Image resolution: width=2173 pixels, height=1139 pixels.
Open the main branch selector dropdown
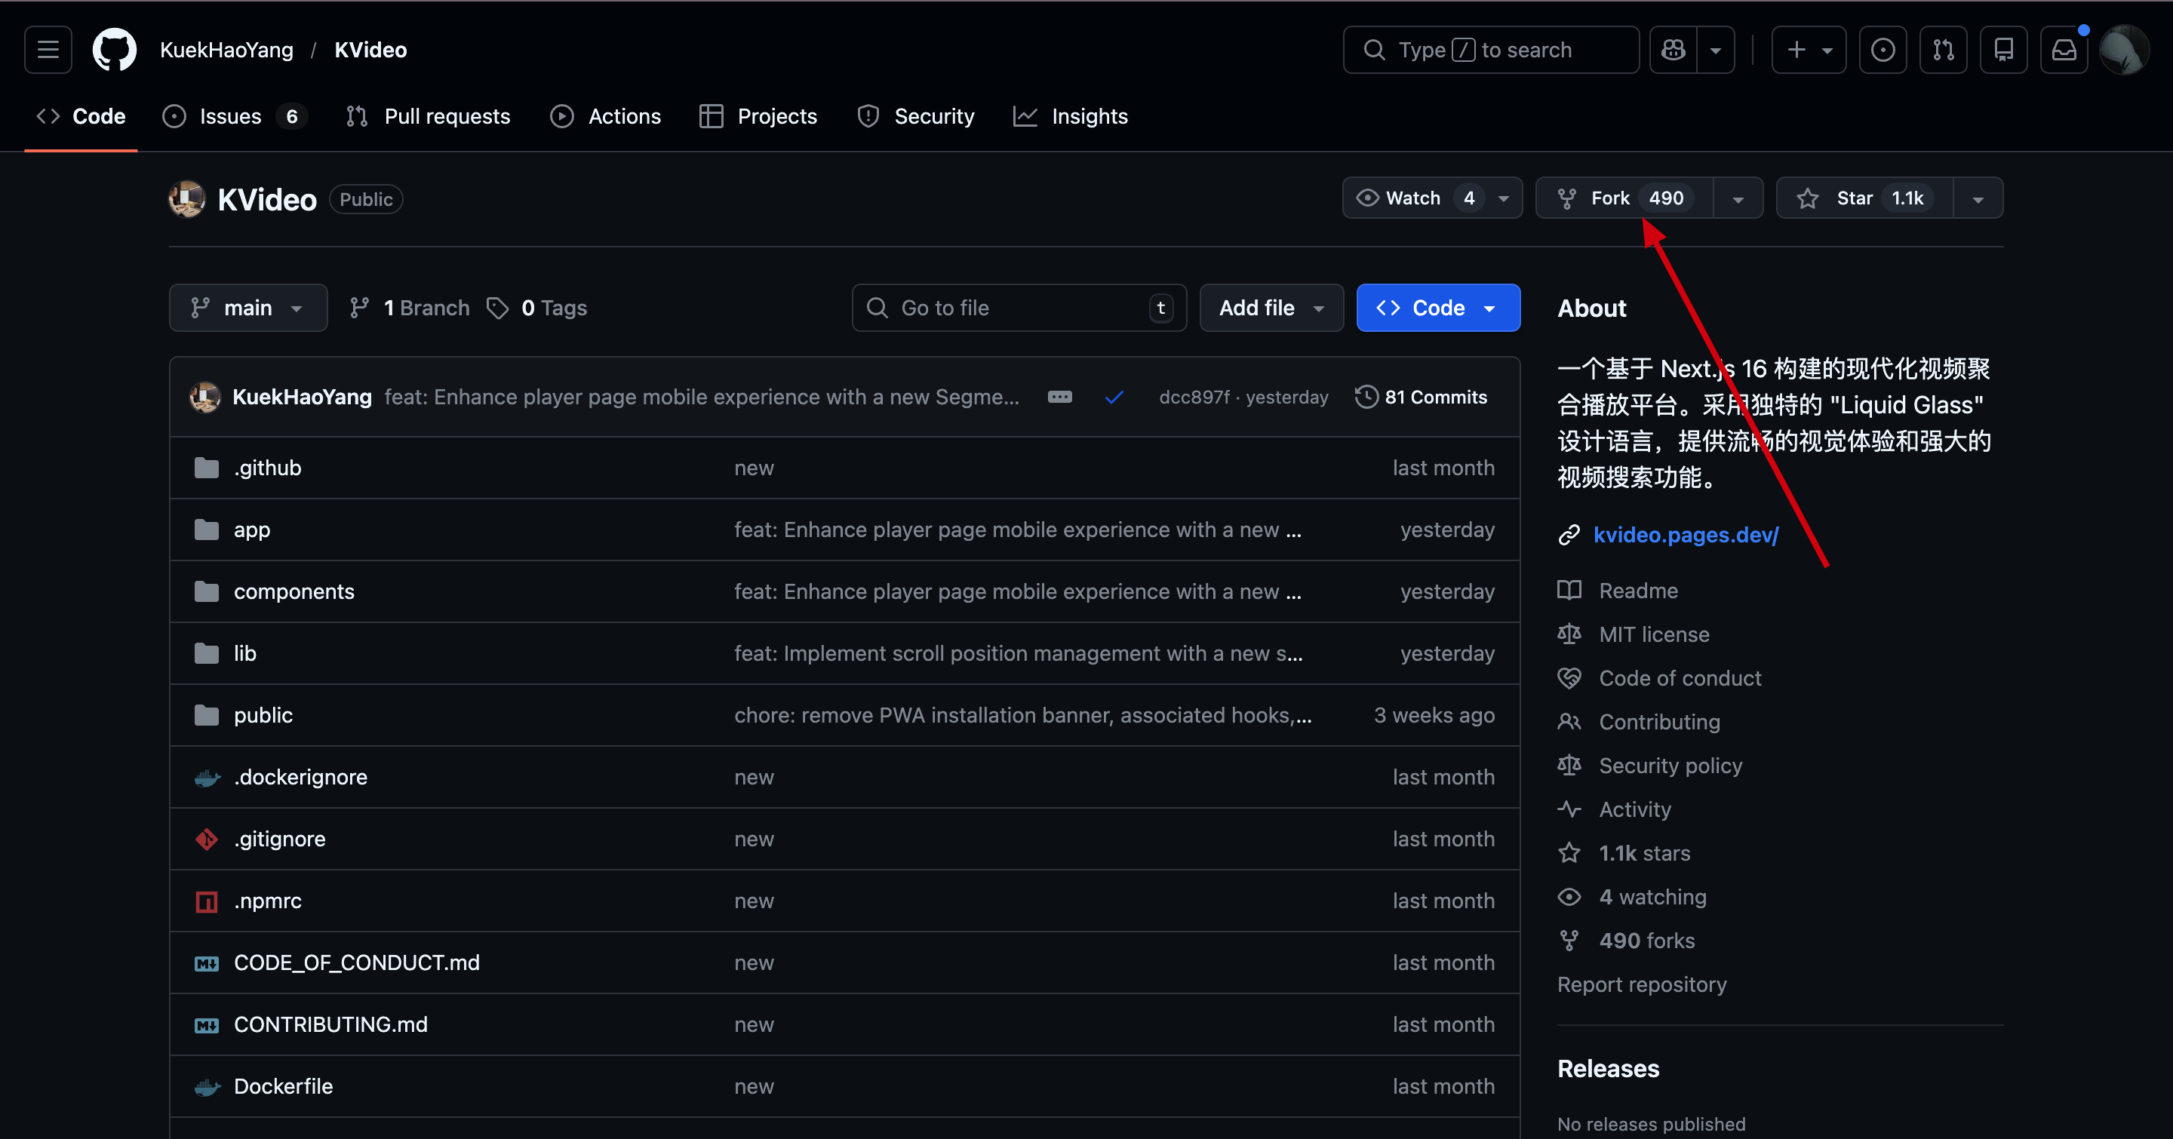247,308
